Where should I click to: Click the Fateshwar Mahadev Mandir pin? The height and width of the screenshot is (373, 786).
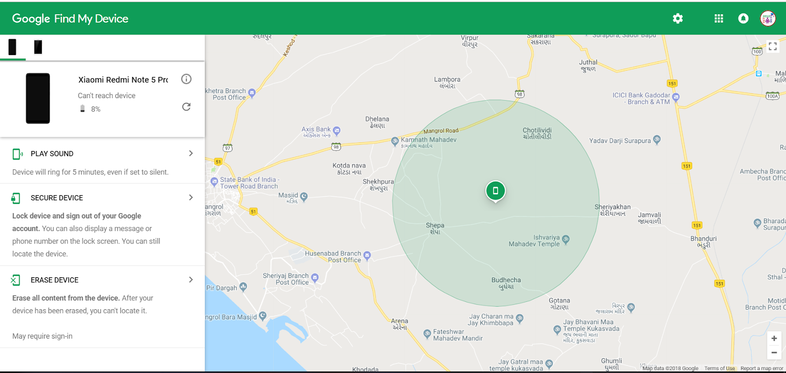pos(427,334)
